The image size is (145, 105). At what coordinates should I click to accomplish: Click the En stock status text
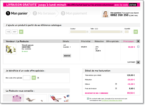[25, 52]
